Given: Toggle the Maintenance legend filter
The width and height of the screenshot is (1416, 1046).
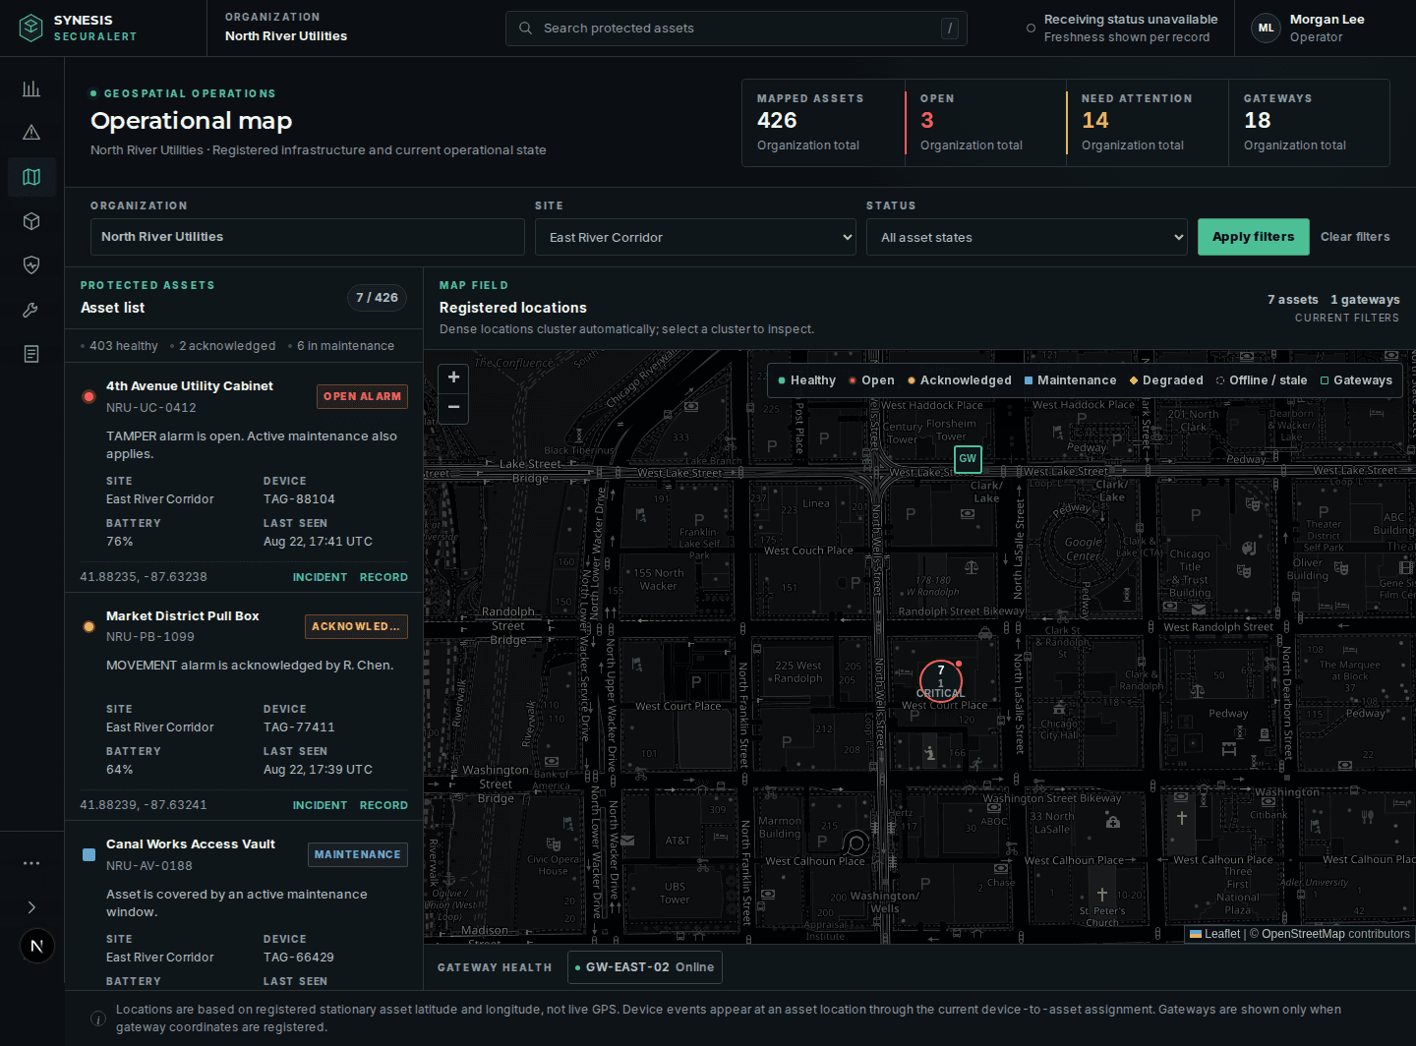Looking at the screenshot, I should (1071, 380).
